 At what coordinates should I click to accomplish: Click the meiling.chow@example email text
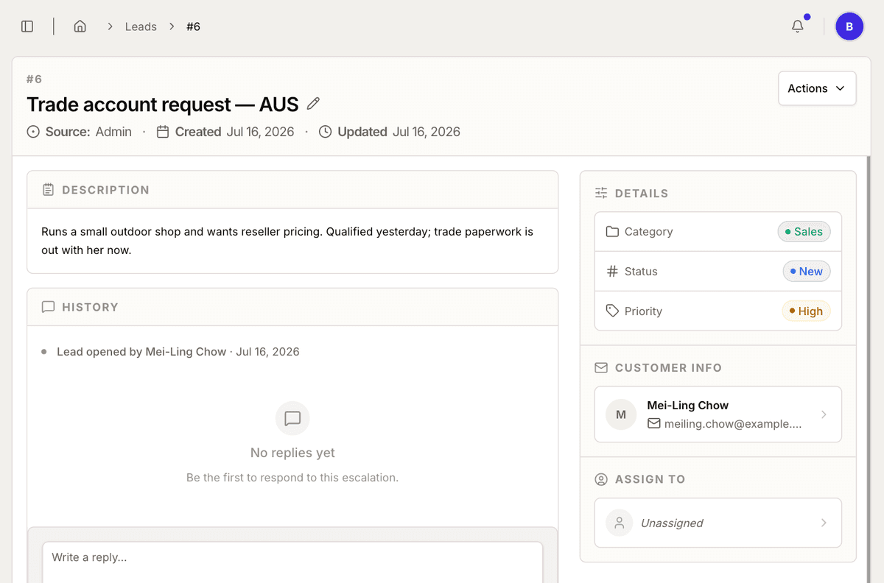tap(733, 424)
